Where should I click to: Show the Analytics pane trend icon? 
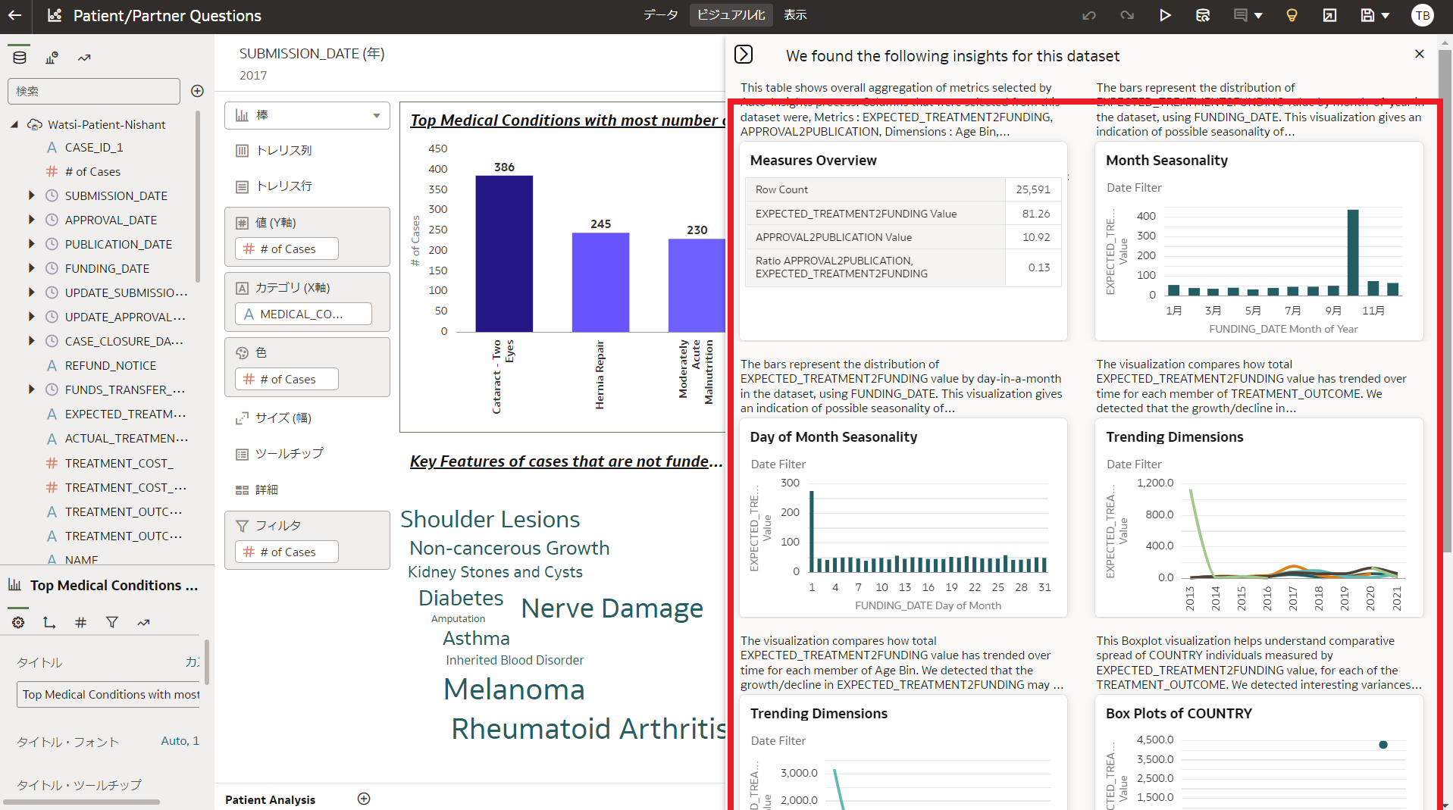click(84, 58)
